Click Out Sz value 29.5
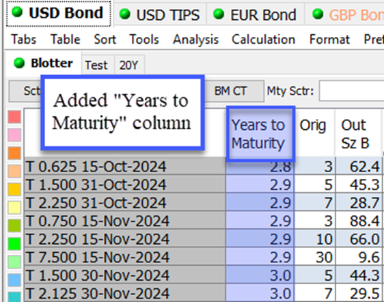Image resolution: width=384 pixels, height=302 pixels. [359, 293]
